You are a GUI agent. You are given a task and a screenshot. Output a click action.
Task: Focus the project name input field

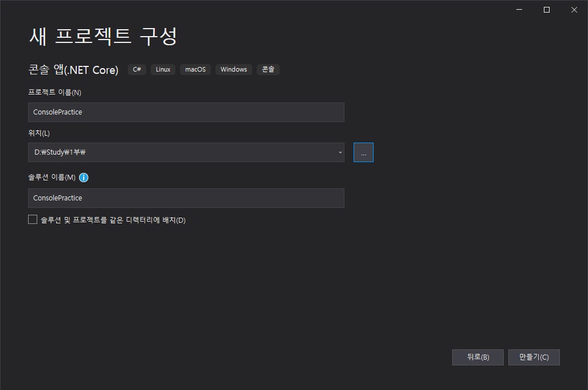pyautogui.click(x=186, y=112)
